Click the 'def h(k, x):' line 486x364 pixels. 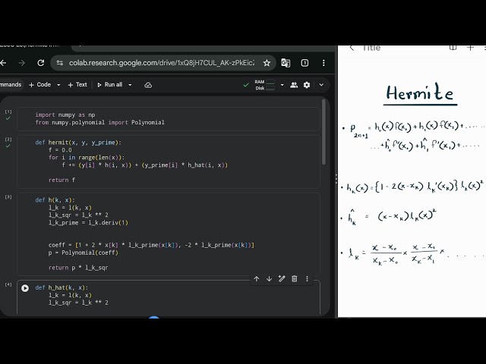55,200
